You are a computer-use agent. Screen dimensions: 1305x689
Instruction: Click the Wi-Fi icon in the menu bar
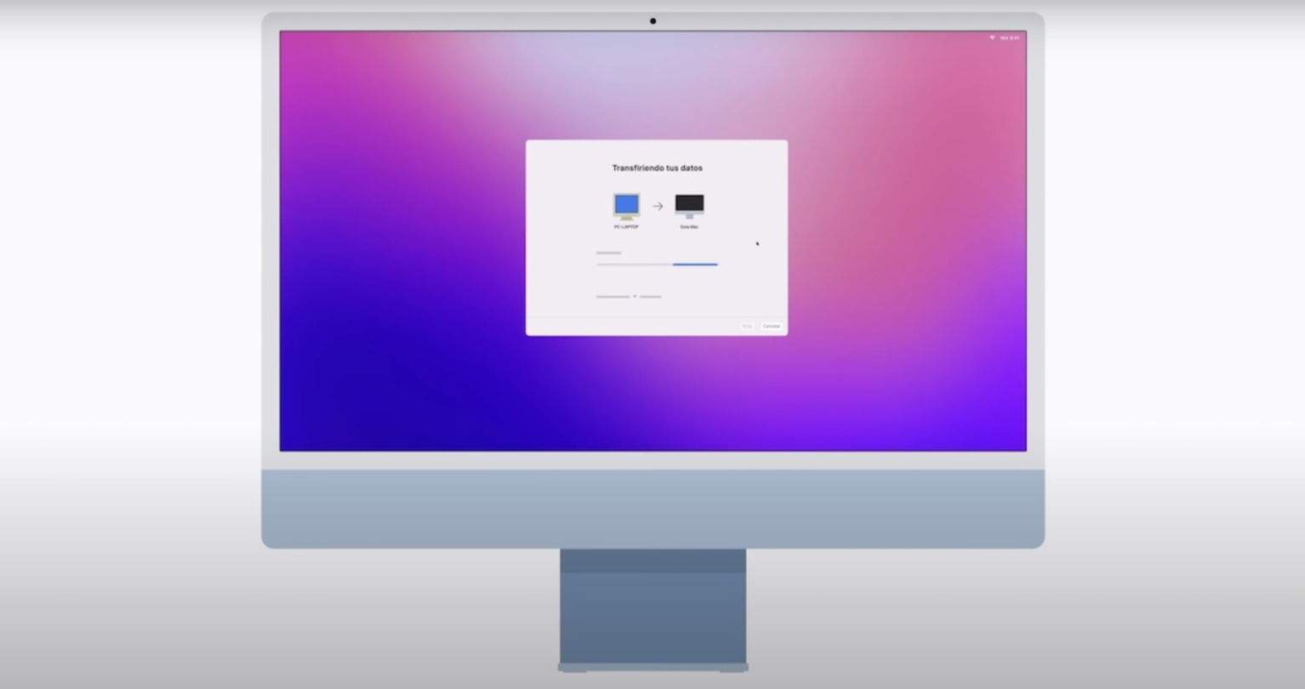(x=992, y=37)
